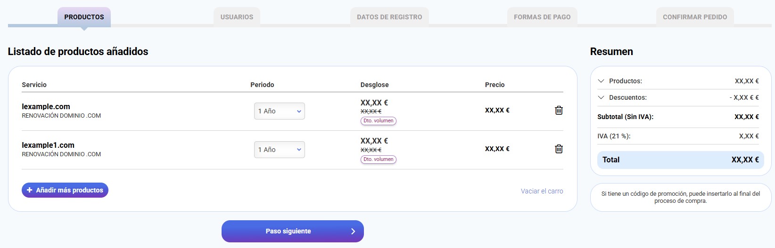Delete lexample.com from the cart
This screenshot has width=775, height=248.
click(x=559, y=111)
